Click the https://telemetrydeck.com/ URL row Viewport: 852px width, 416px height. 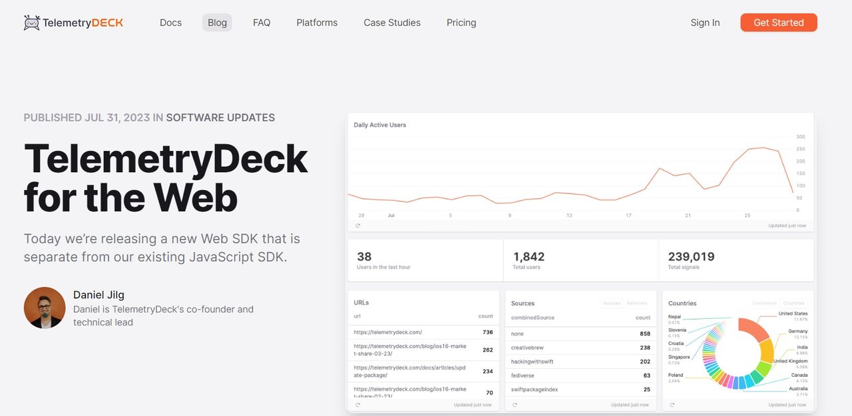click(x=423, y=332)
